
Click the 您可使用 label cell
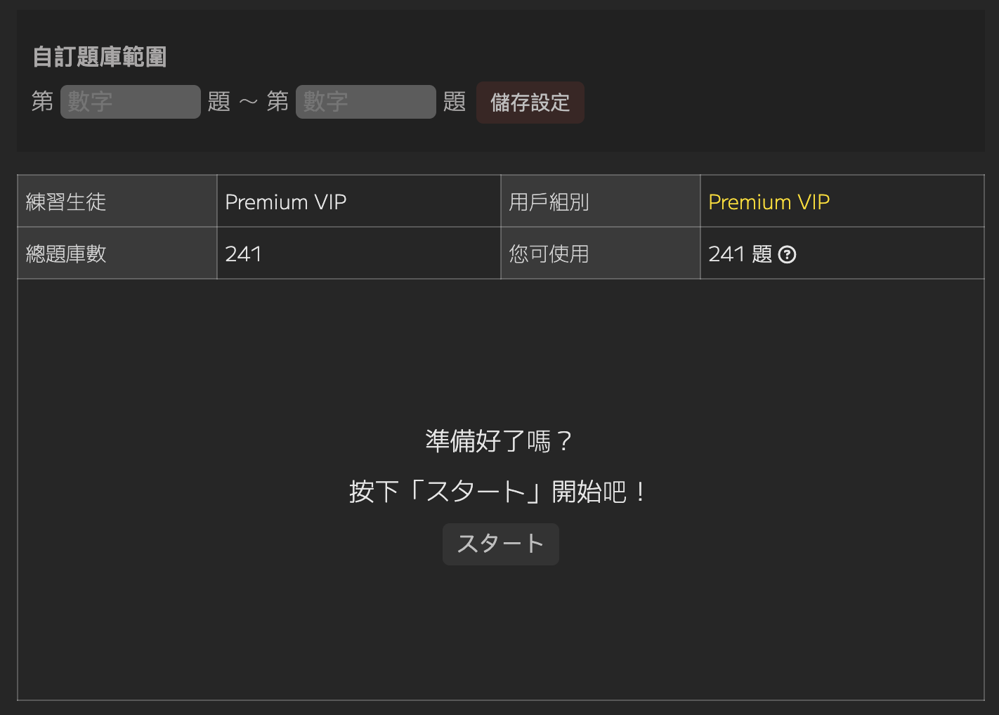[601, 253]
